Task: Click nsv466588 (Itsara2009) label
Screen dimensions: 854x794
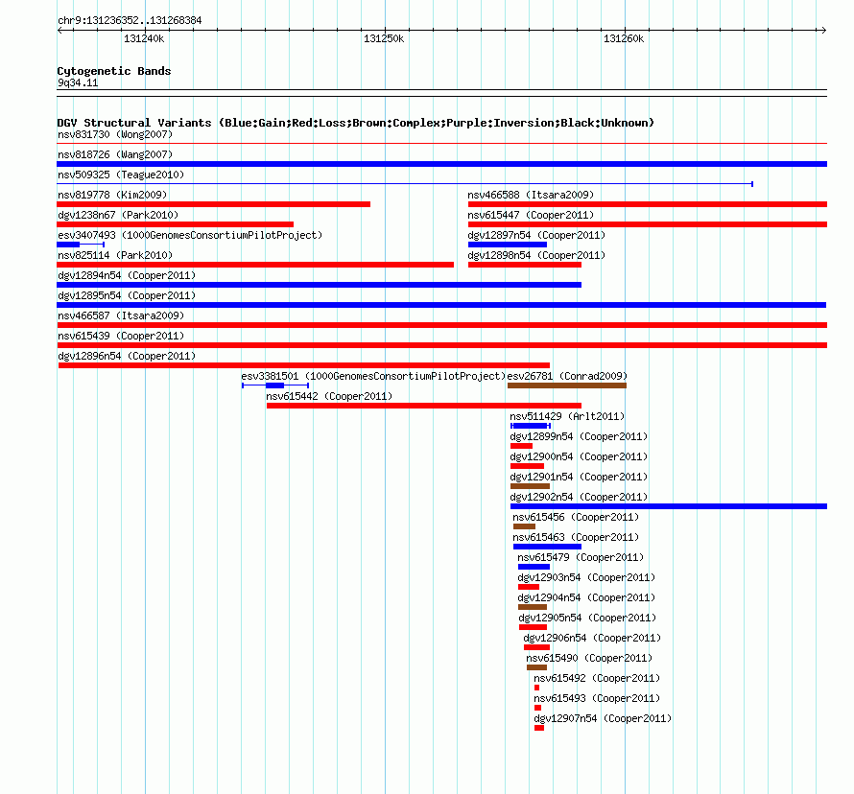Action: (x=531, y=195)
